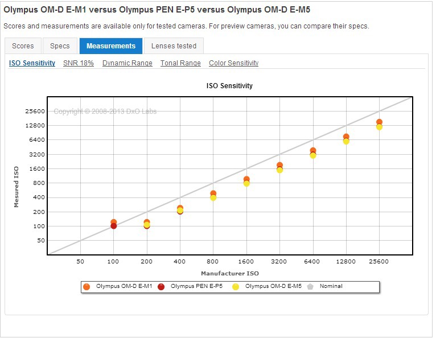View the Tonal Range measurement
Image resolution: width=436 pixels, height=338 pixels.
click(x=180, y=63)
